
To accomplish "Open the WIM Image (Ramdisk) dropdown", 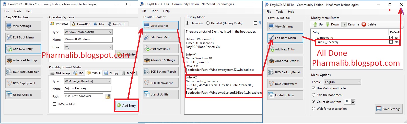I will pyautogui.click(x=87, y=81).
